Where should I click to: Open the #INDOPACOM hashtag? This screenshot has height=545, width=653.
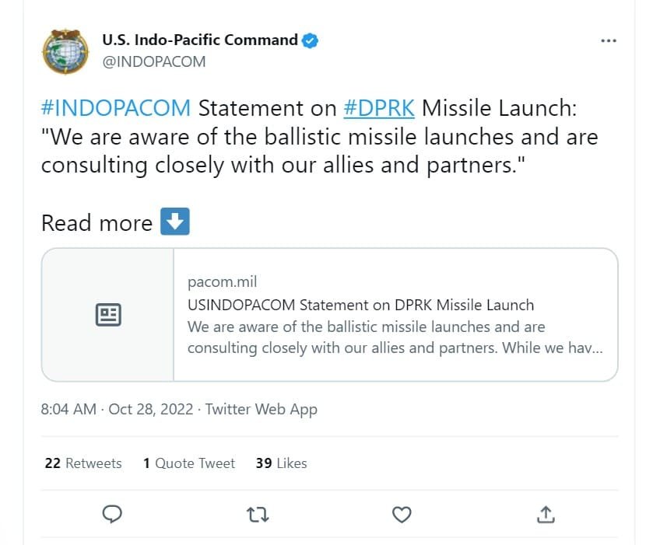[x=94, y=108]
